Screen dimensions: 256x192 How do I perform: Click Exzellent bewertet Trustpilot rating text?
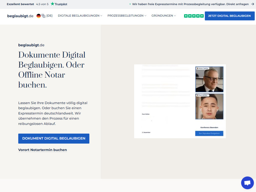[x=20, y=4]
